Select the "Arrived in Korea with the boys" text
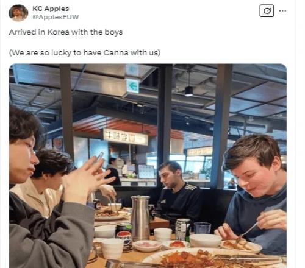Image resolution: width=305 pixels, height=268 pixels. 66,32
